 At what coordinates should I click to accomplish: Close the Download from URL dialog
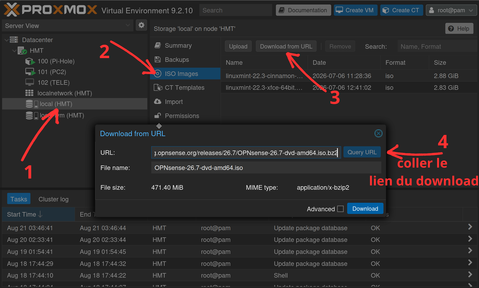tap(378, 133)
